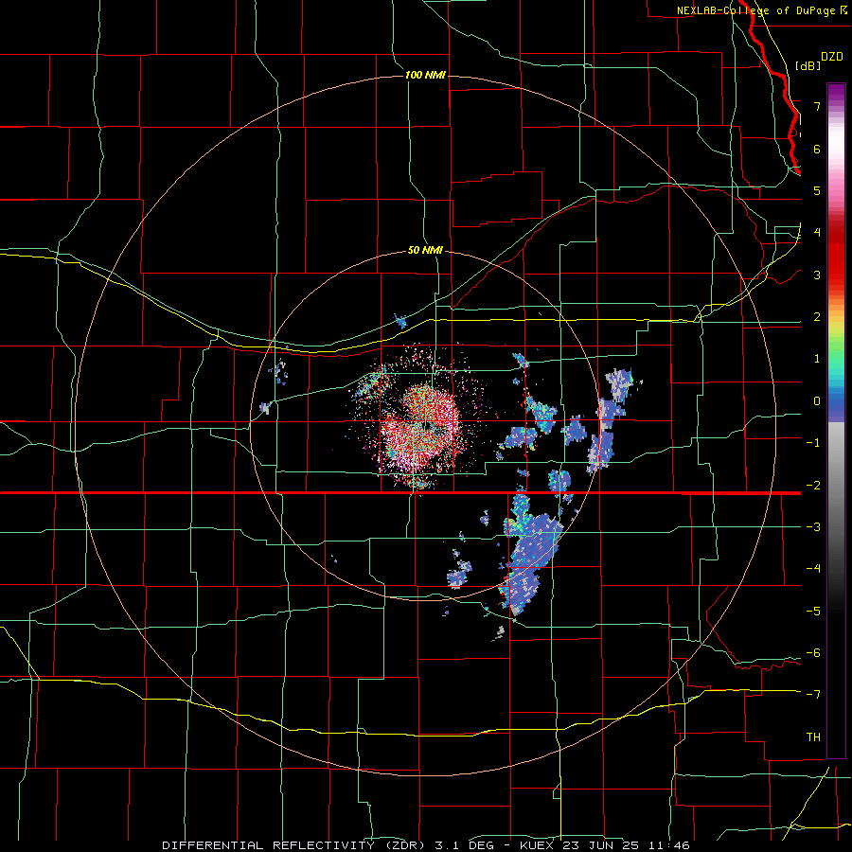Select the ZDR color scale bar
The width and height of the screenshot is (852, 852).
(836, 420)
